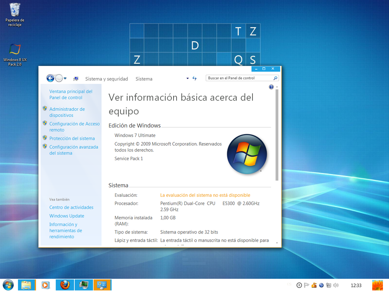Click the Control Panel computer icon in address bar
The width and height of the screenshot is (389, 291).
(x=76, y=79)
